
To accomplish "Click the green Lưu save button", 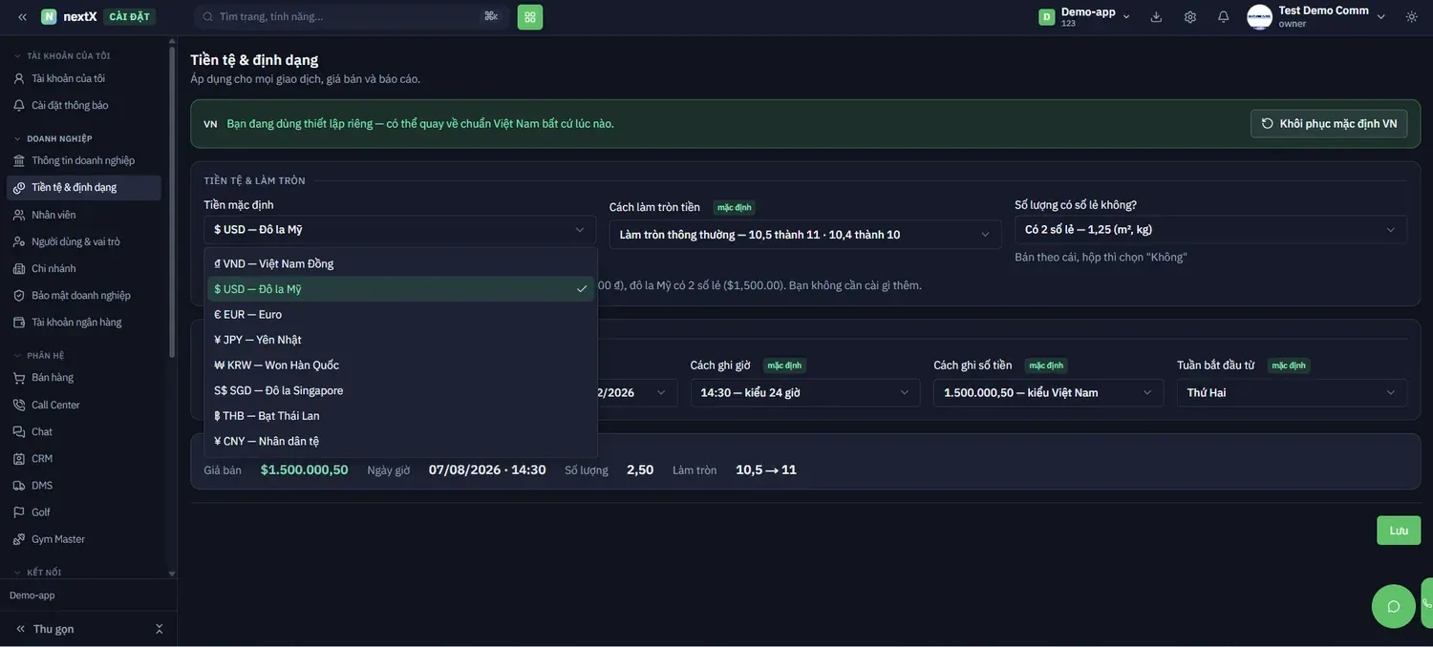I will pyautogui.click(x=1399, y=531).
